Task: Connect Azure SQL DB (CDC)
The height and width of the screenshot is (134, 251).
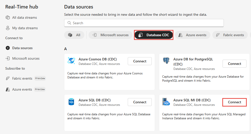Action: pyautogui.click(x=139, y=102)
